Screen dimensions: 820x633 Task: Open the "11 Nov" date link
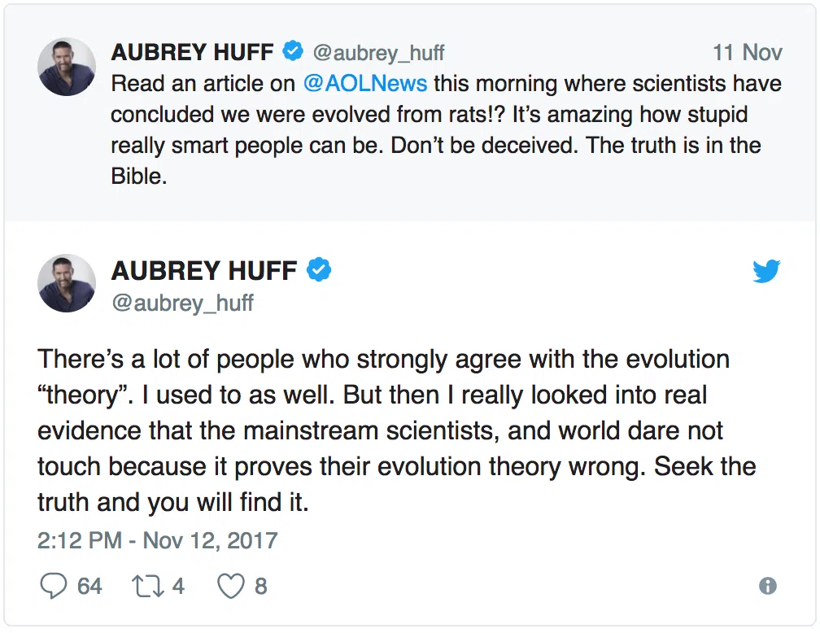pyautogui.click(x=747, y=53)
